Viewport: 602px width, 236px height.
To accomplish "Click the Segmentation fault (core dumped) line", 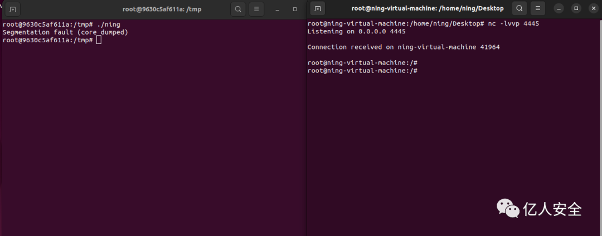I will [x=65, y=32].
